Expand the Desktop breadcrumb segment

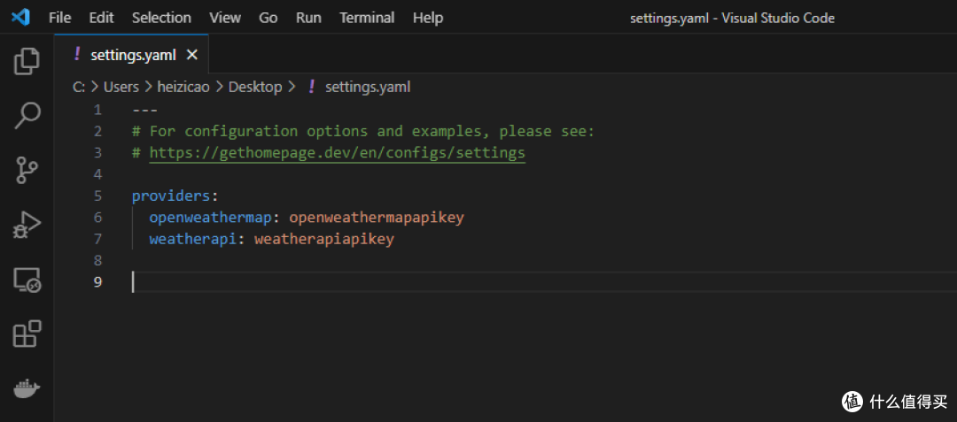pyautogui.click(x=255, y=87)
